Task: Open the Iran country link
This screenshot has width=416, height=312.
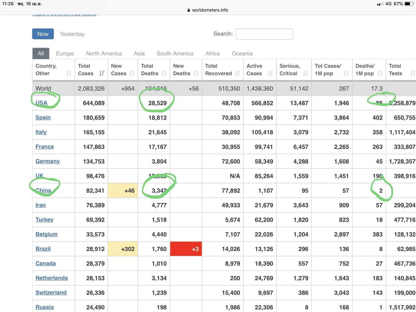Action: pos(41,205)
